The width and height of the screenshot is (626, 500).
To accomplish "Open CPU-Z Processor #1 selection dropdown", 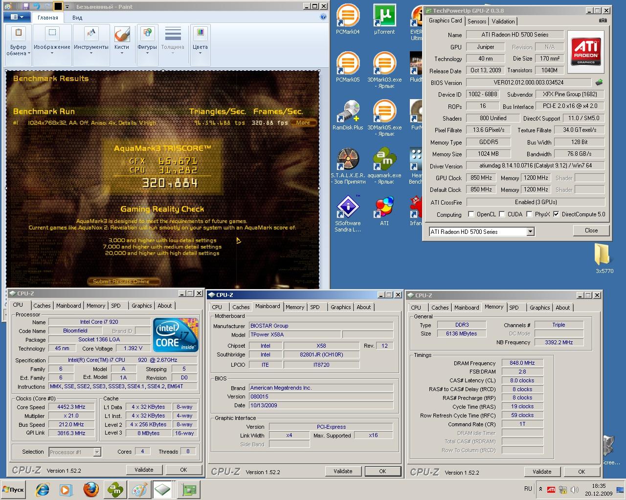I will click(97, 452).
